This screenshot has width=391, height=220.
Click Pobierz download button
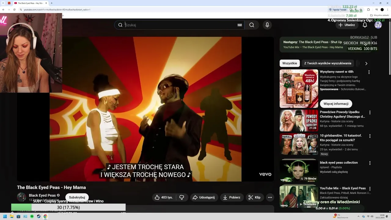[232, 197]
